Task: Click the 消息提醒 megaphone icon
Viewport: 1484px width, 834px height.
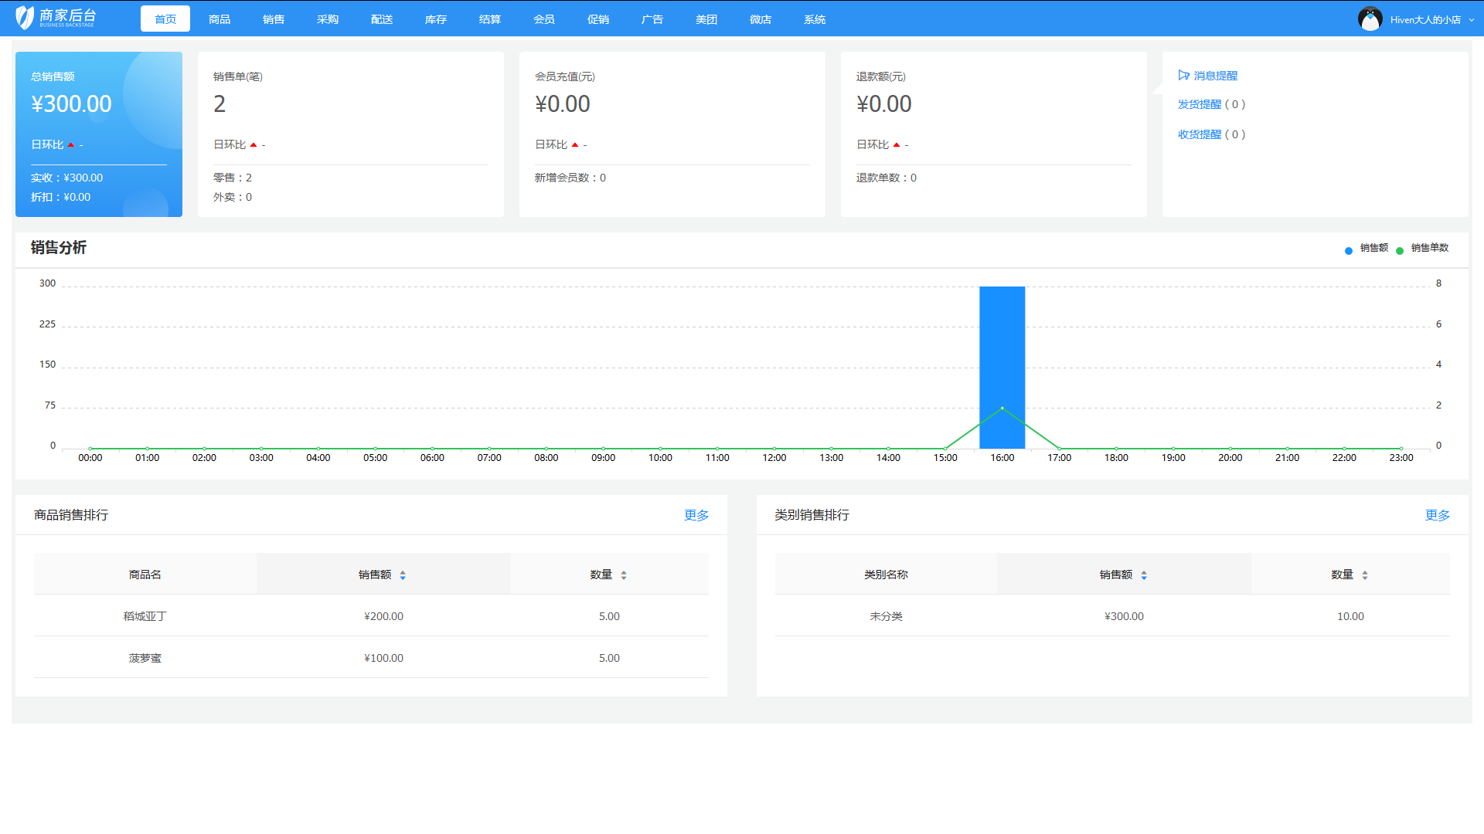Action: click(x=1184, y=75)
